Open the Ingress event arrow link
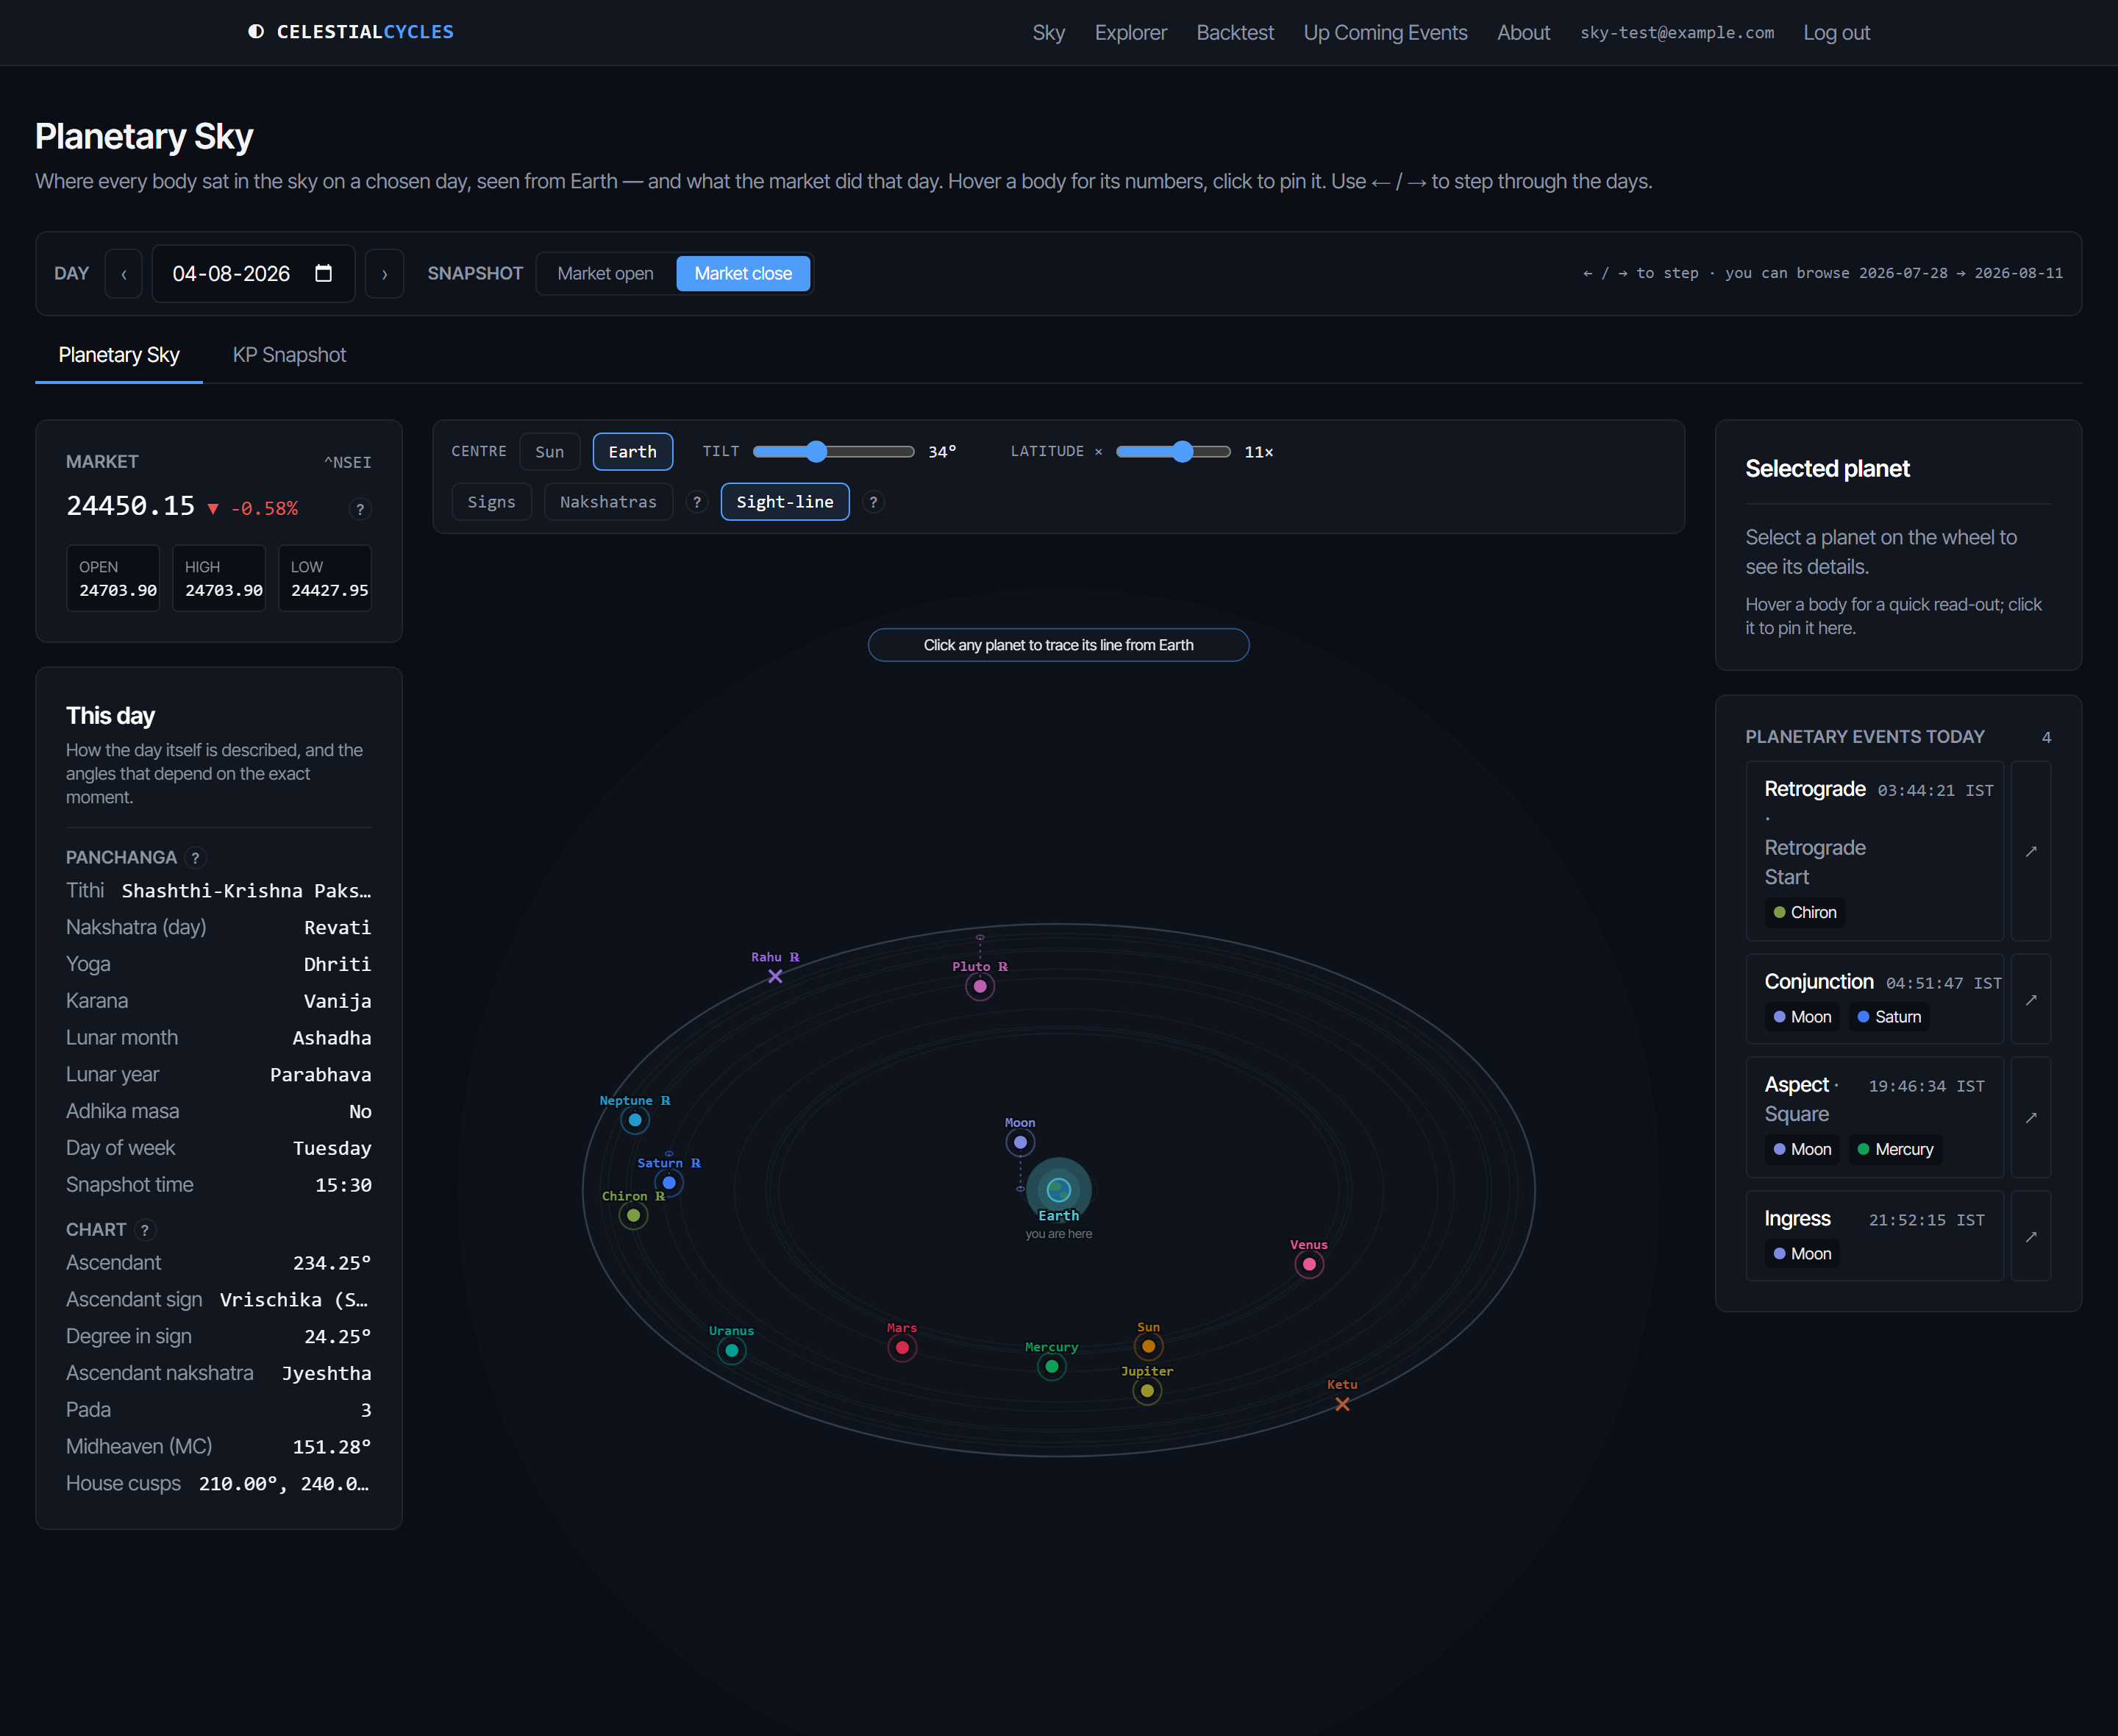 [x=2030, y=1236]
